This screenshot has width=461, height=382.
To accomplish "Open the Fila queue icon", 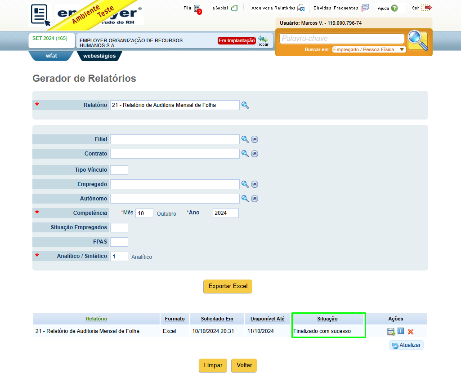I will pyautogui.click(x=197, y=9).
